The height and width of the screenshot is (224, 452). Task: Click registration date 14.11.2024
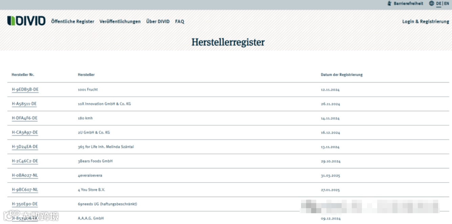[x=330, y=119]
